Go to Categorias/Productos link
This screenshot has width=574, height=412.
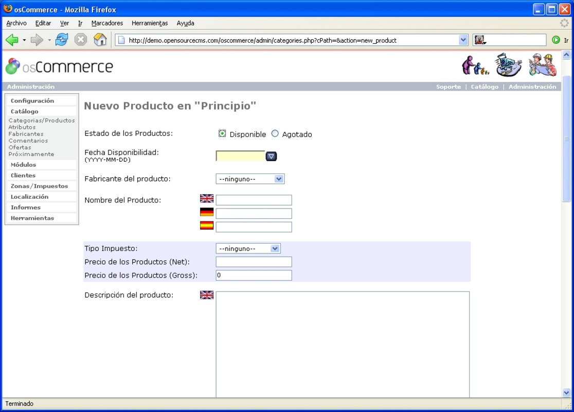point(42,120)
